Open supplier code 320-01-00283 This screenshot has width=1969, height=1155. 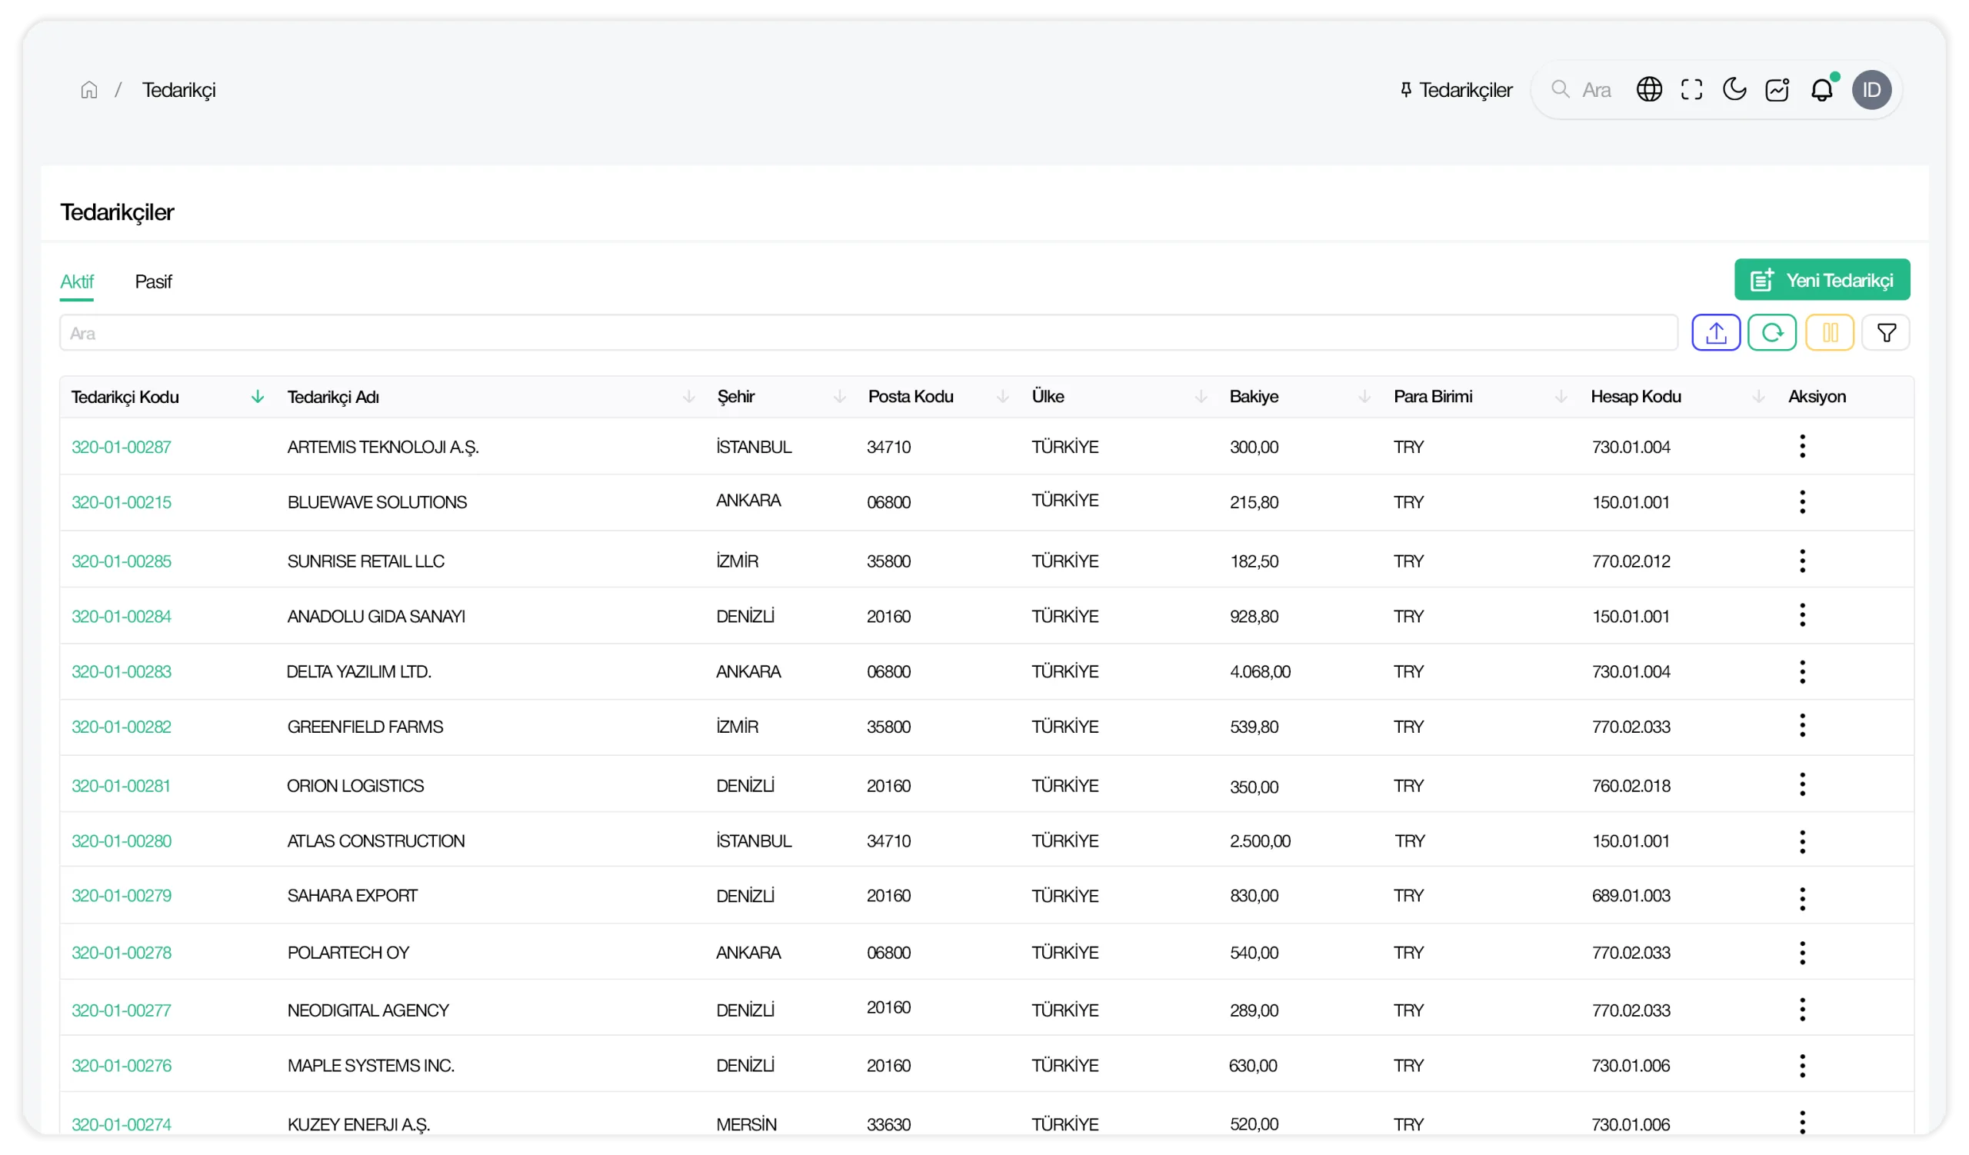click(121, 672)
